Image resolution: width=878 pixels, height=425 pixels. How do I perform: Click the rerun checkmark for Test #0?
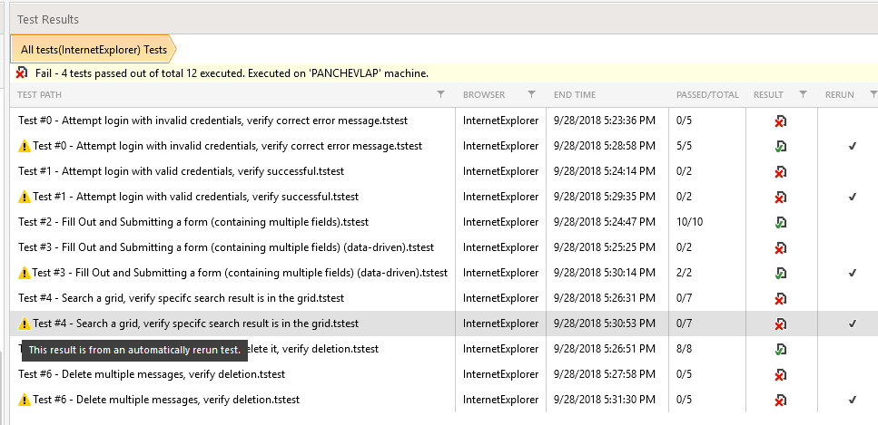click(x=853, y=147)
